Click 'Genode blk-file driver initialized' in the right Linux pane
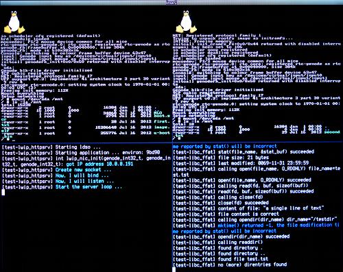Viewport: 343px width, 272px height. coord(218,90)
